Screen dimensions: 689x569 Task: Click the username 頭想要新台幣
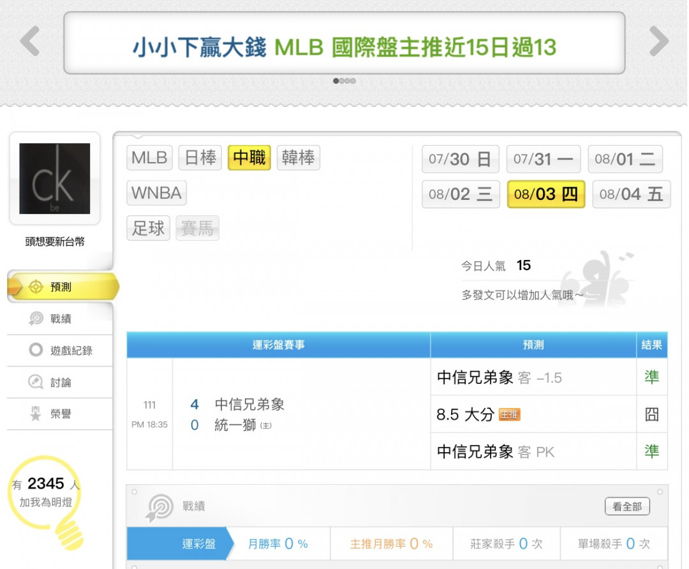tap(54, 241)
